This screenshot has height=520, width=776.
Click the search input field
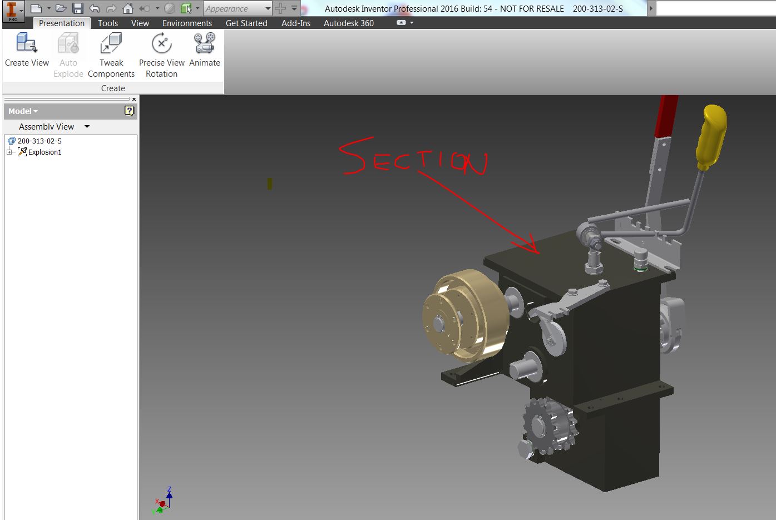(x=716, y=8)
